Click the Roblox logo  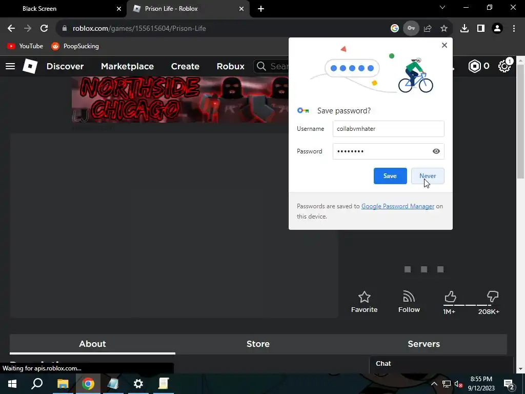(30, 66)
